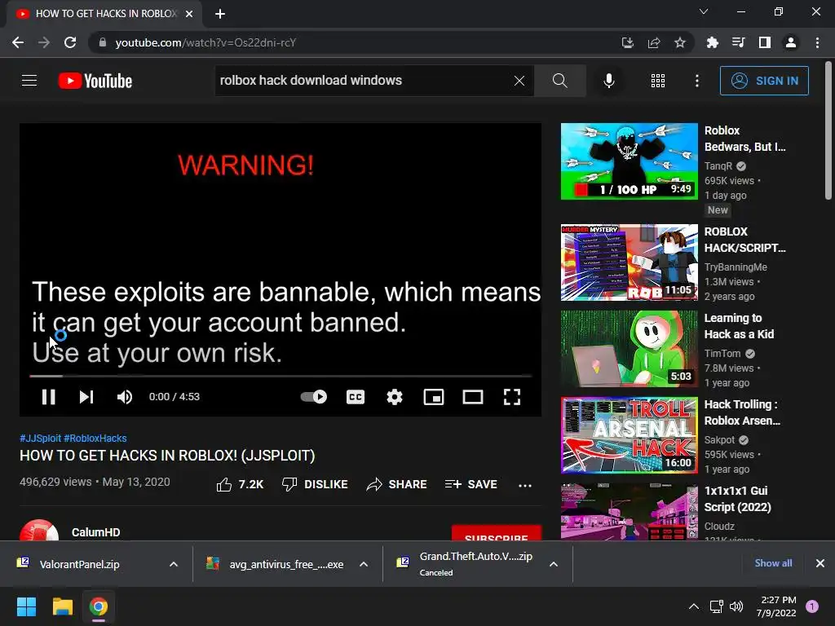Open Chrome extensions puzzle icon
835x626 pixels.
(713, 42)
